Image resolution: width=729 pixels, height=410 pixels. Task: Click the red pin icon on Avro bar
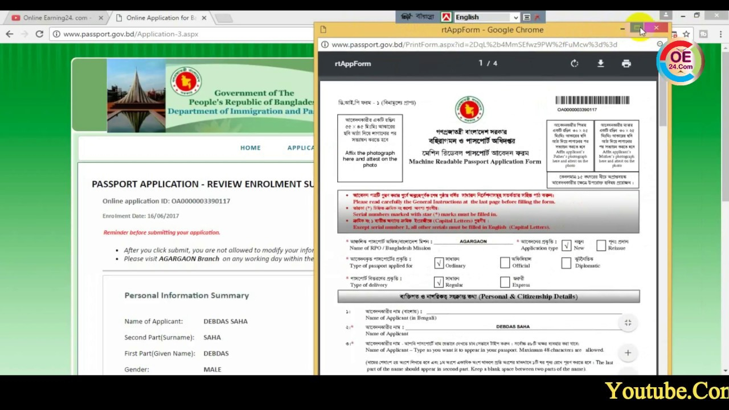click(x=536, y=17)
